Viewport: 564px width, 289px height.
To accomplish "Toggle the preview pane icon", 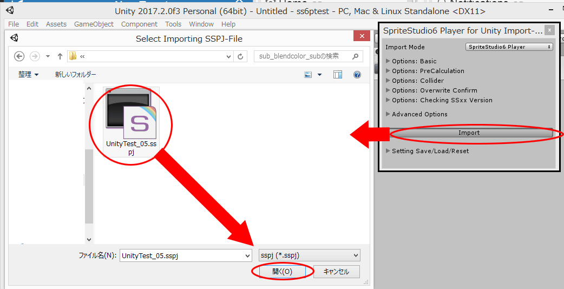I will point(338,74).
